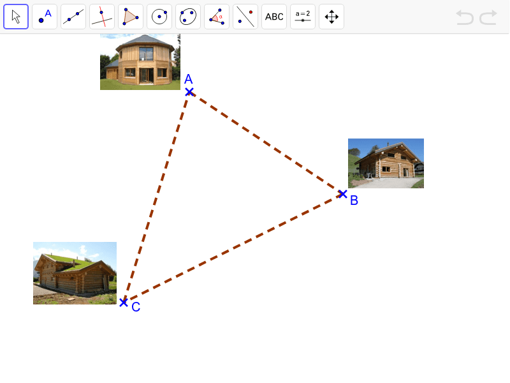Choose Circle with center through point tool
The height and width of the screenshot is (383, 510).
159,17
